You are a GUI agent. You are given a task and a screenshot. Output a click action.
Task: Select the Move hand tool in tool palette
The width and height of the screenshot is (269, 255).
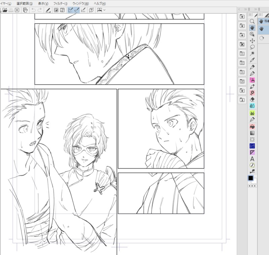[x=252, y=28]
